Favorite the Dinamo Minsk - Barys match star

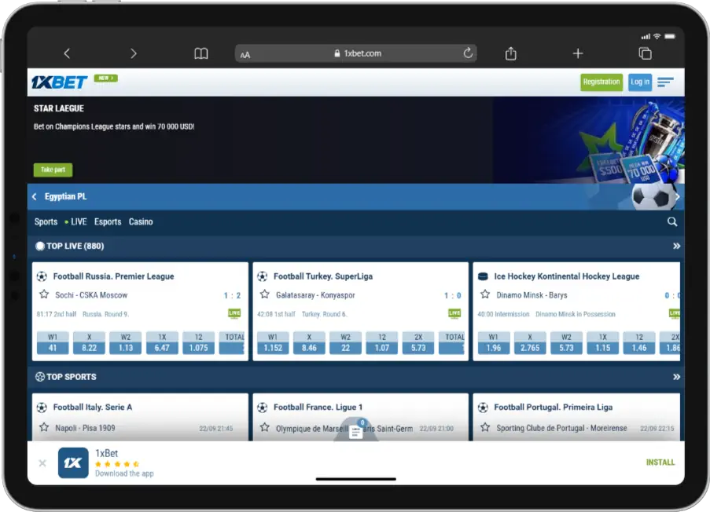(x=485, y=294)
